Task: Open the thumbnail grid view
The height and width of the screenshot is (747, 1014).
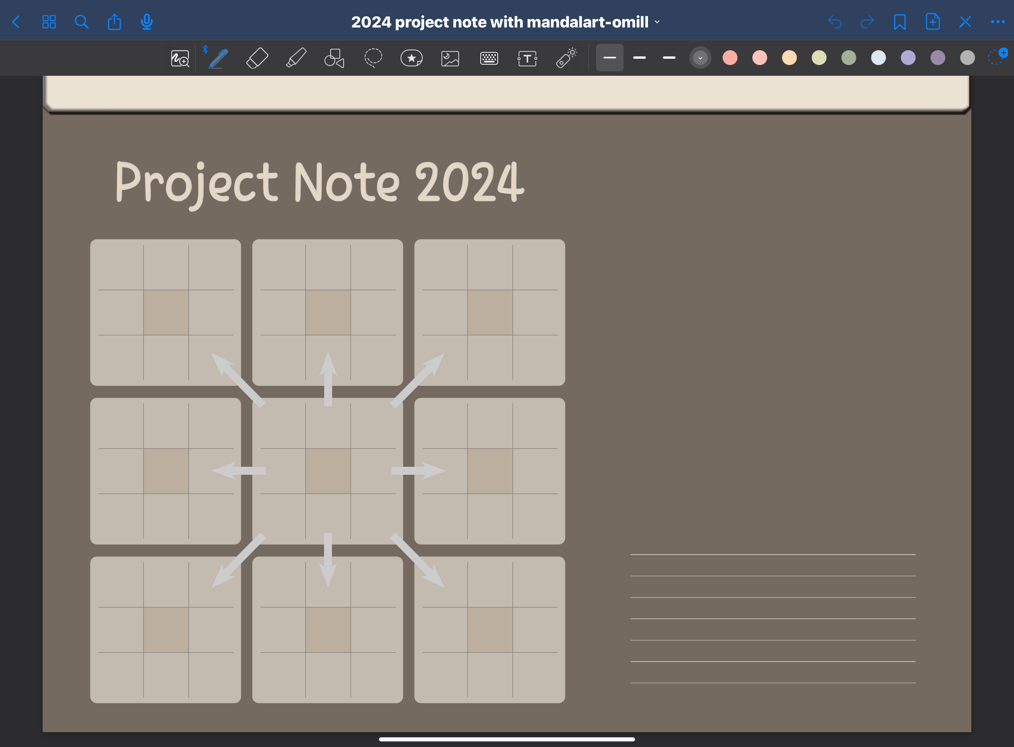Action: [49, 22]
